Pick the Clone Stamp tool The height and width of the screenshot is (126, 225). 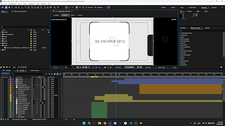pyautogui.click(x=48, y=8)
